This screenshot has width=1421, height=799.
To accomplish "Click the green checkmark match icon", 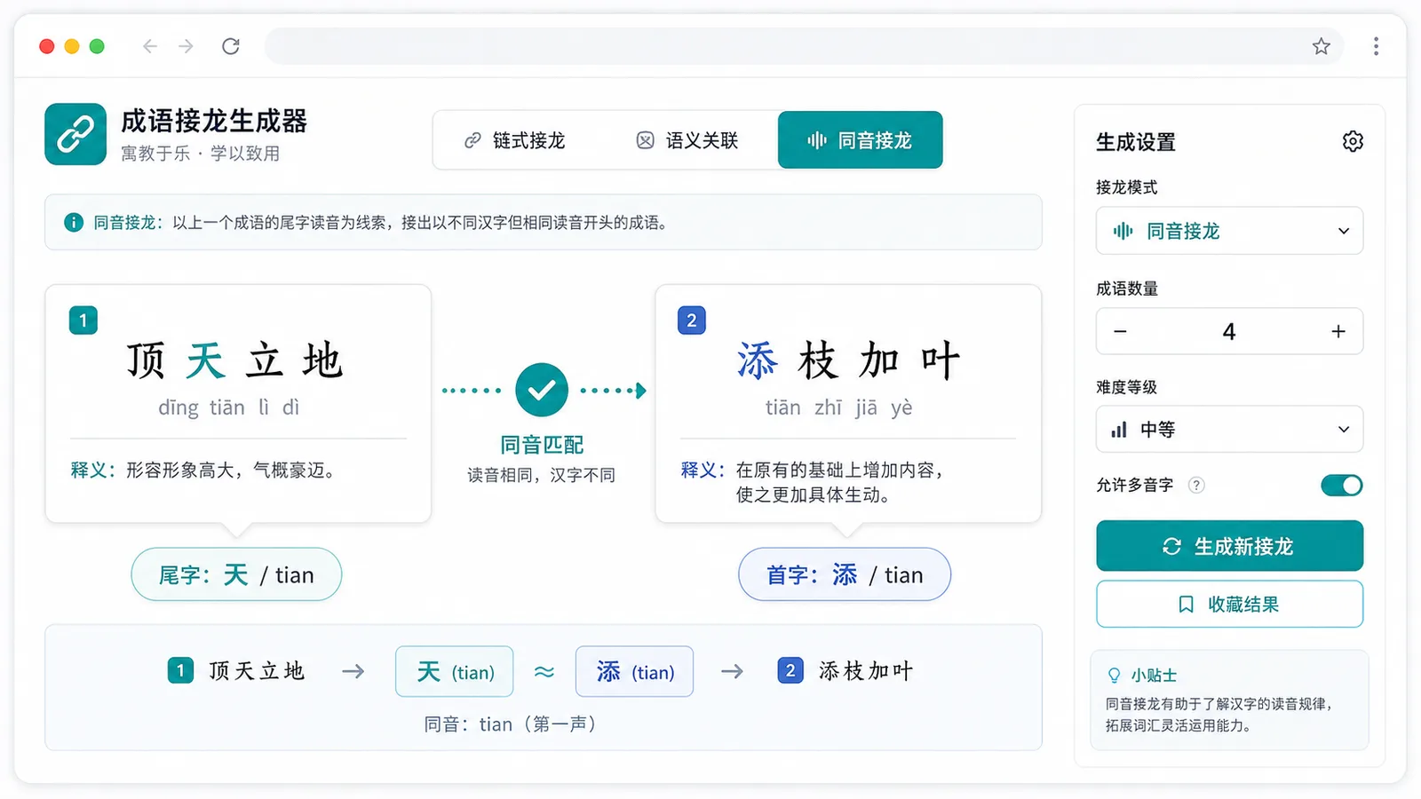I will 542,390.
